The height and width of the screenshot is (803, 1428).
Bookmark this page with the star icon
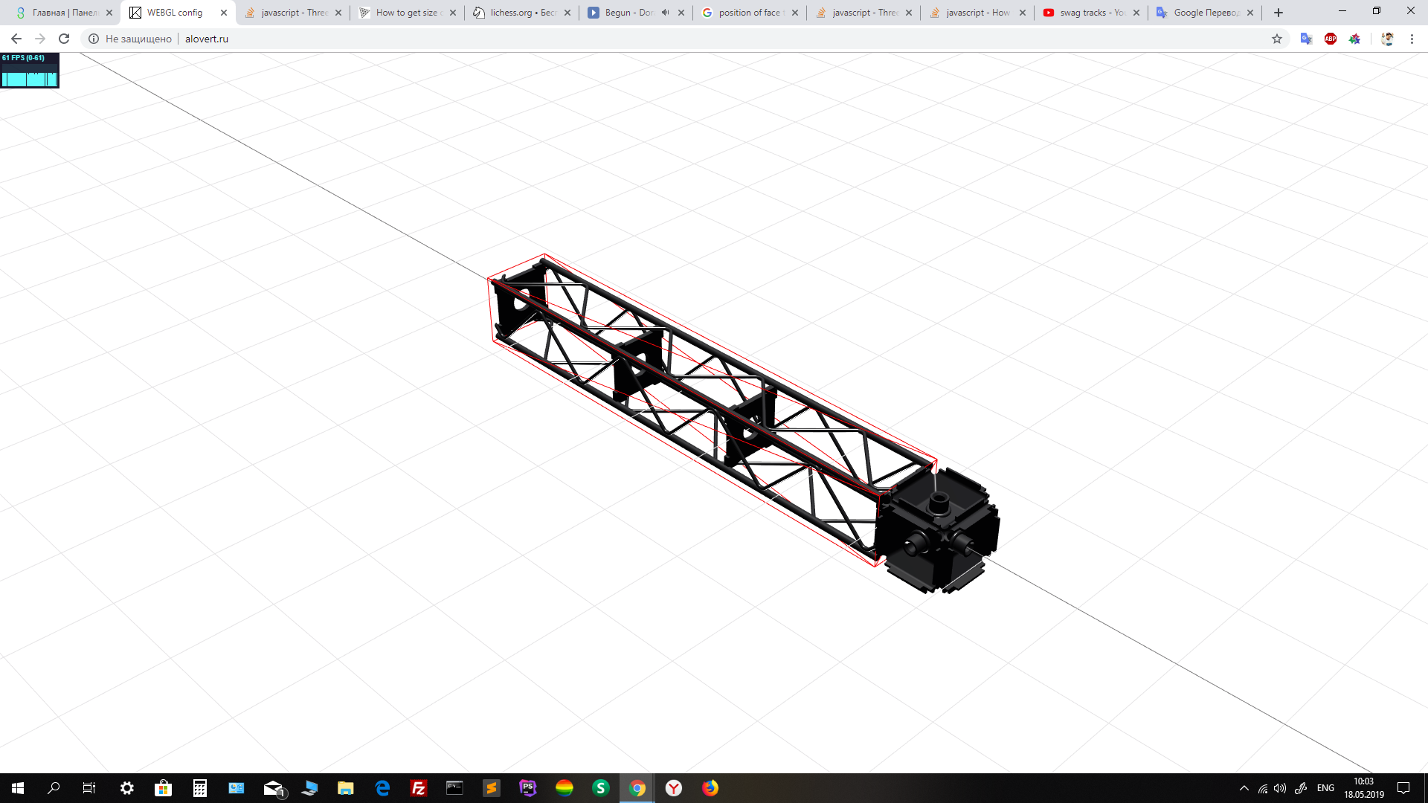tap(1277, 39)
